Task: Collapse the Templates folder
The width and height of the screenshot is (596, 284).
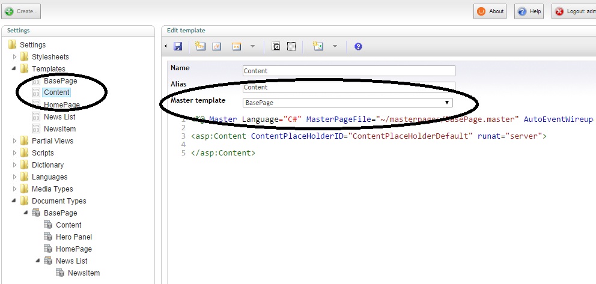Action: (15, 69)
